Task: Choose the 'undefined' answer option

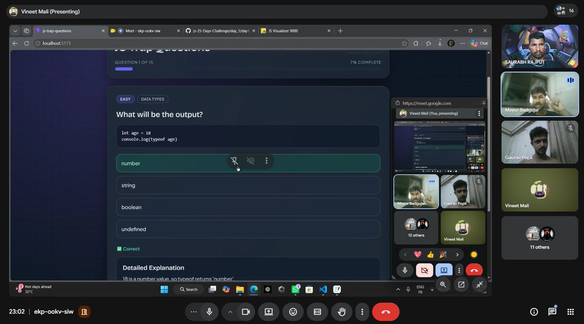Action: point(248,229)
